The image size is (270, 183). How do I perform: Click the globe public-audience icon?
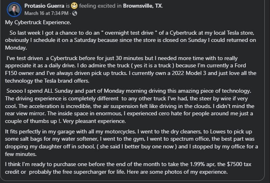click(75, 13)
